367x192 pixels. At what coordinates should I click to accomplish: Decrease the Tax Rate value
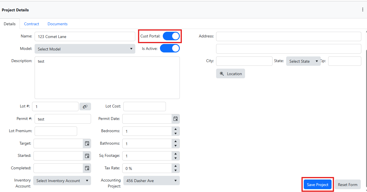click(176, 170)
